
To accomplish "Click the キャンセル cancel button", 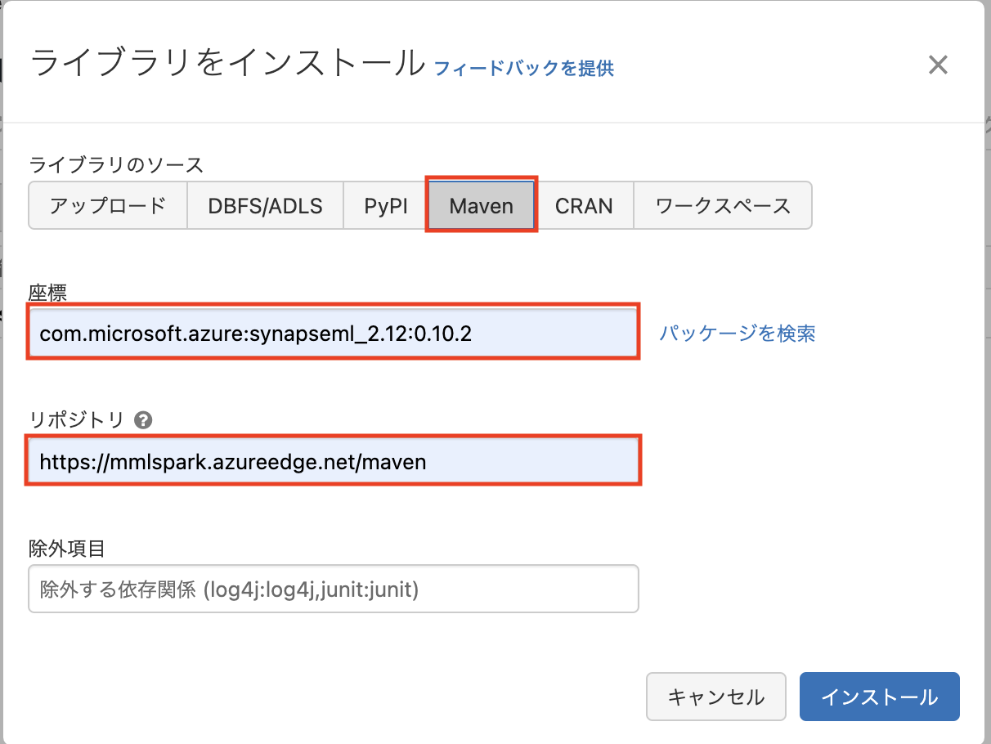I will point(715,696).
